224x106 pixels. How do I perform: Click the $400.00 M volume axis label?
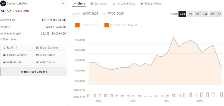[79, 90]
